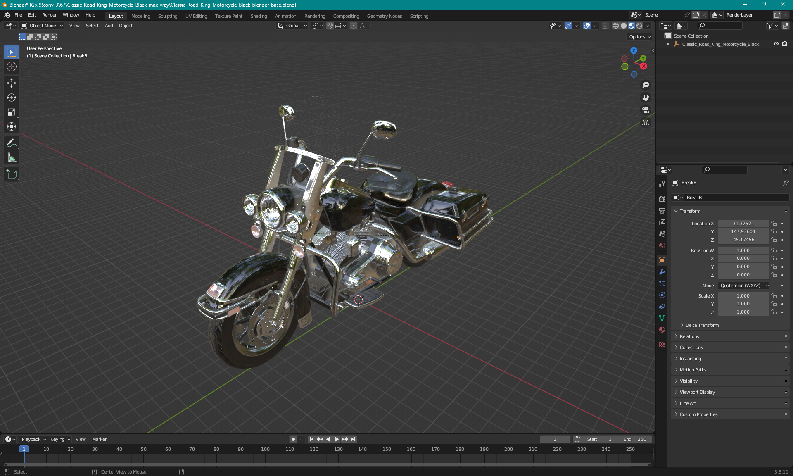Select the Move tool
The image size is (793, 476).
coord(12,83)
